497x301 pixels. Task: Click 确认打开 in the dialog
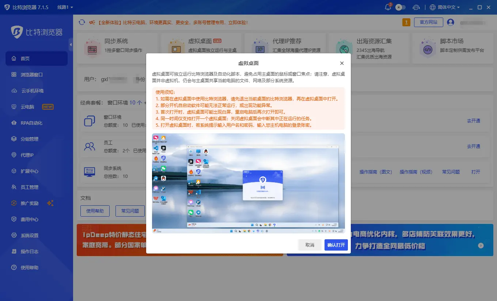point(336,245)
